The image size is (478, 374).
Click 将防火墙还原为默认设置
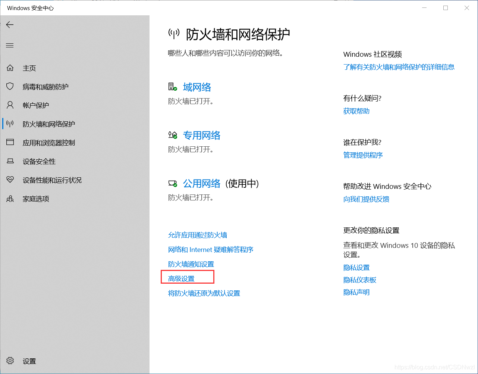click(204, 293)
